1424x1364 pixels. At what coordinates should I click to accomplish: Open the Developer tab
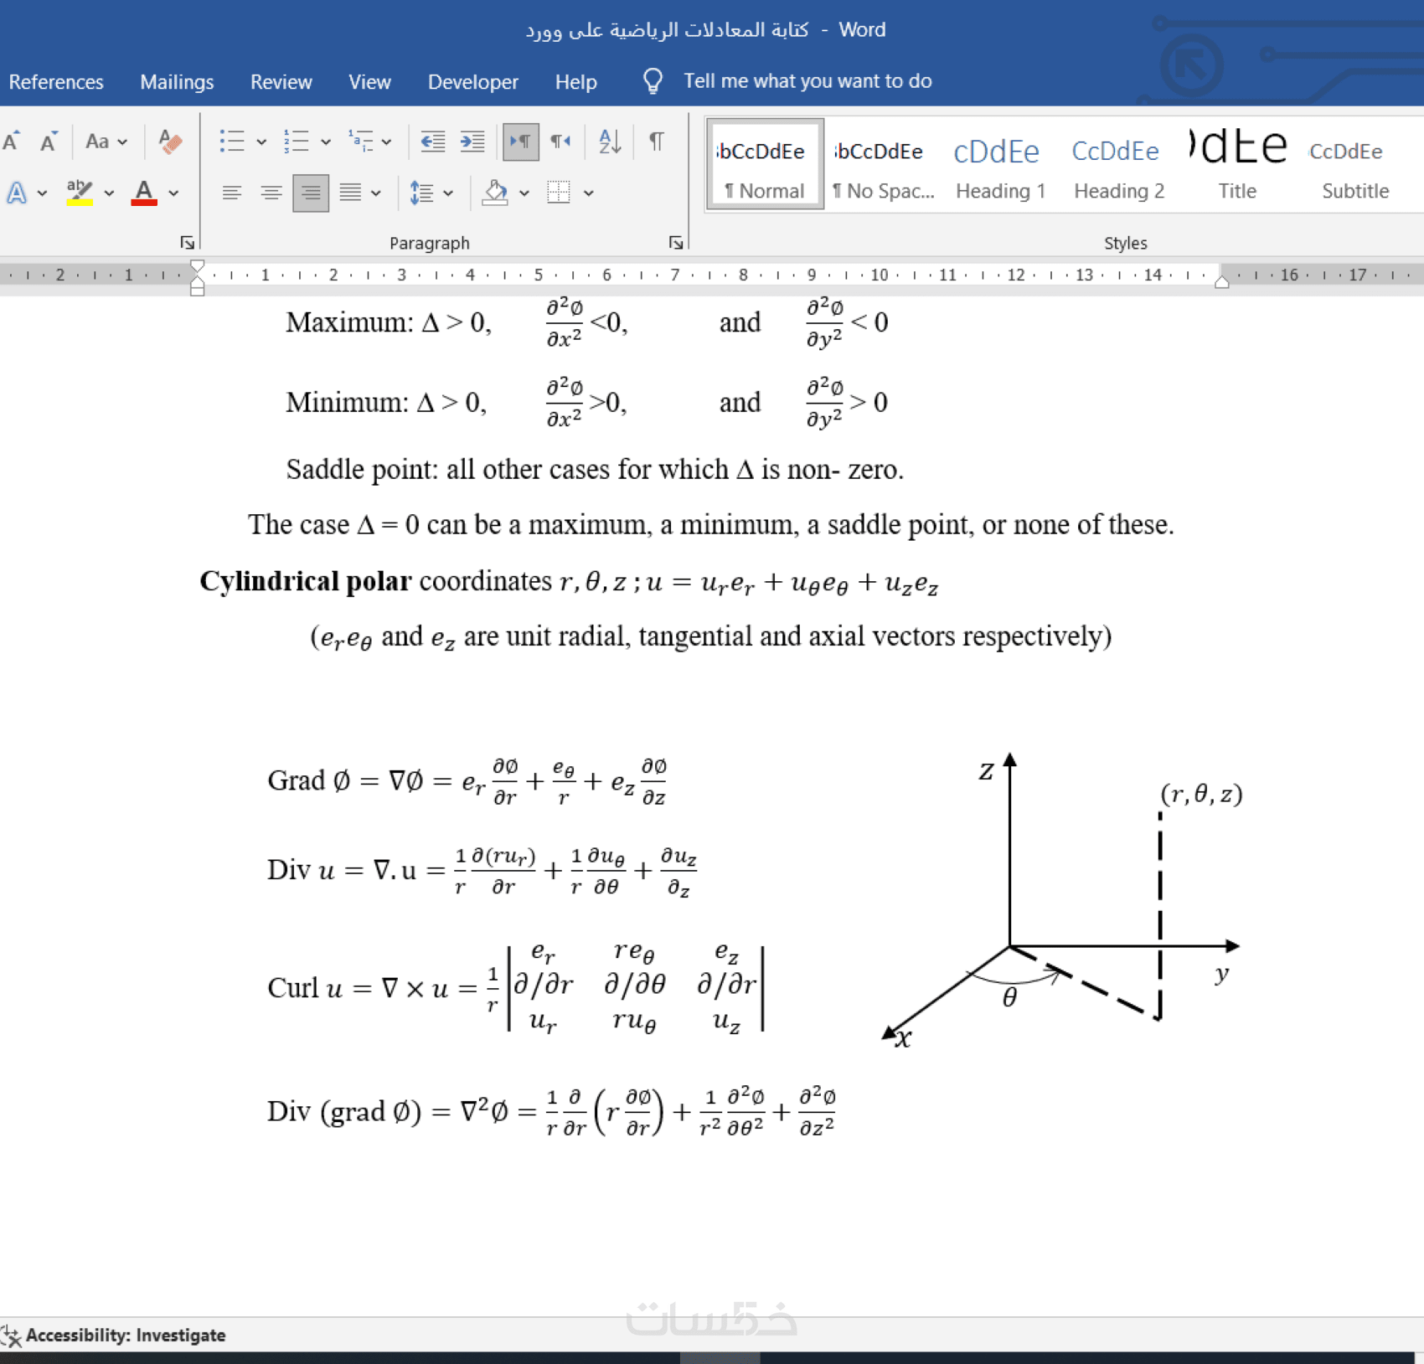click(x=473, y=82)
